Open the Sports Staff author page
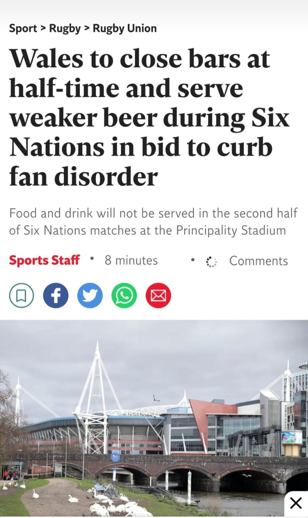Screen dimensions: 308x518 44,260
